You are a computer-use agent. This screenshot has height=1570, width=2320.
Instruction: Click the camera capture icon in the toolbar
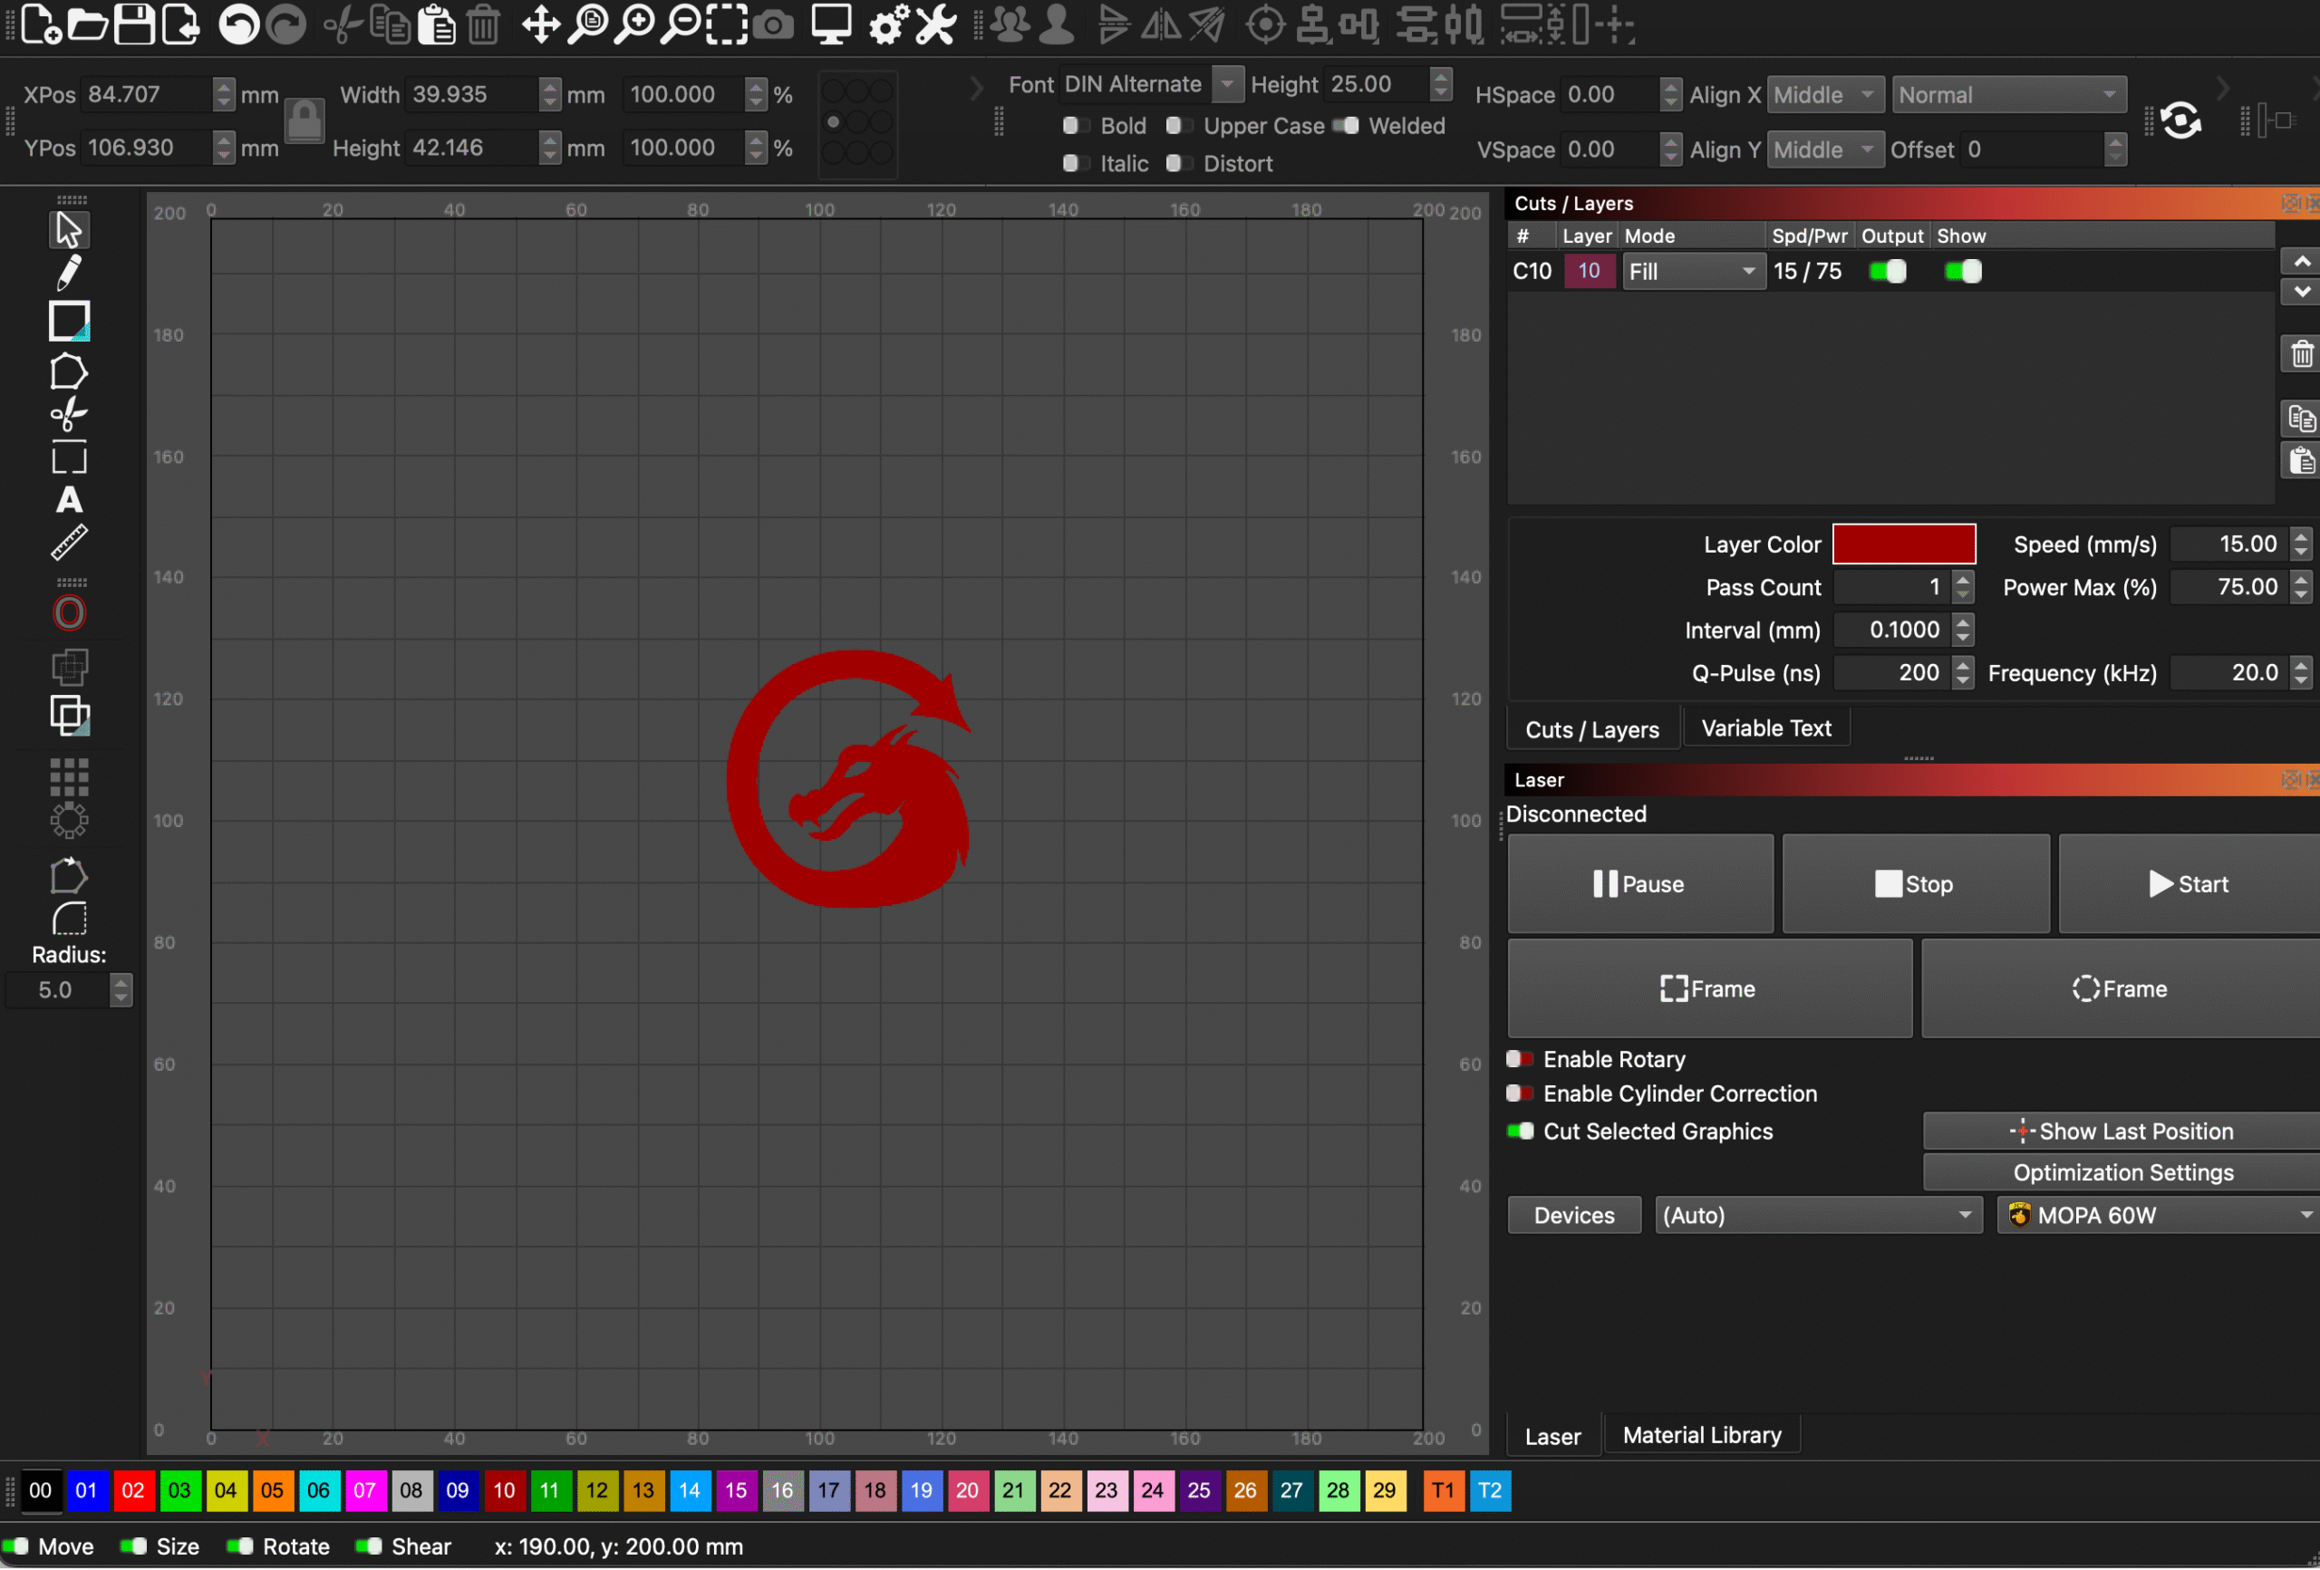tap(774, 24)
